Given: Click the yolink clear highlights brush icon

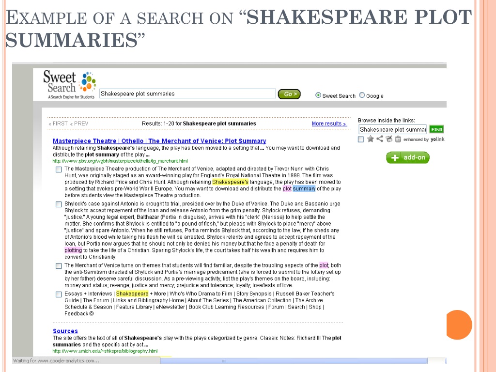Looking at the screenshot, I should [389, 139].
